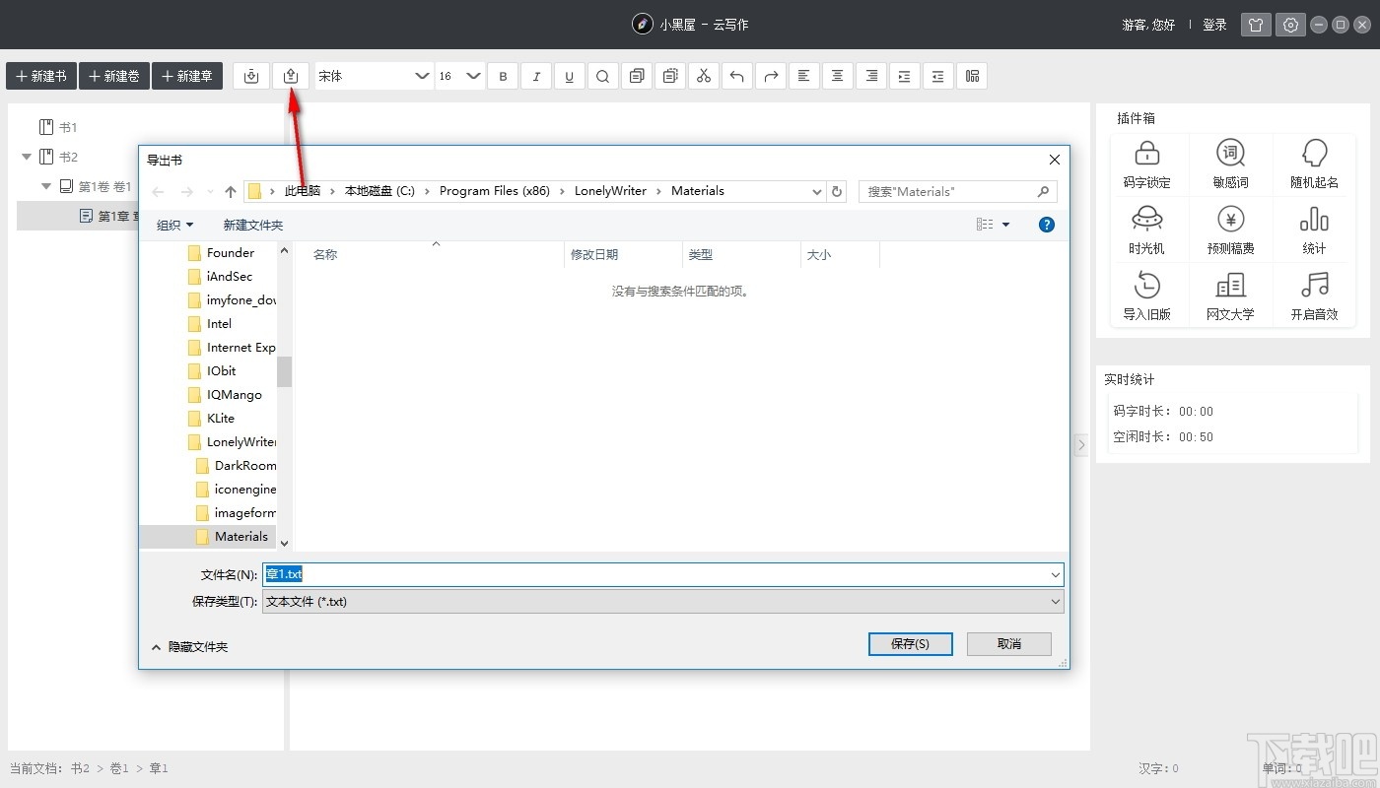This screenshot has width=1380, height=788.
Task: Open the 码字锁定 plugin
Action: coord(1146,164)
